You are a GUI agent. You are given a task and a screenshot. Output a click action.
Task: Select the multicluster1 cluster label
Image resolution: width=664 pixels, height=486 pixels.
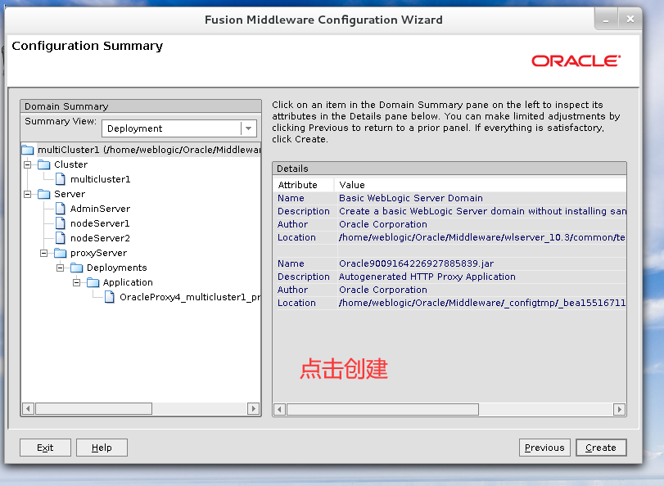(101, 179)
